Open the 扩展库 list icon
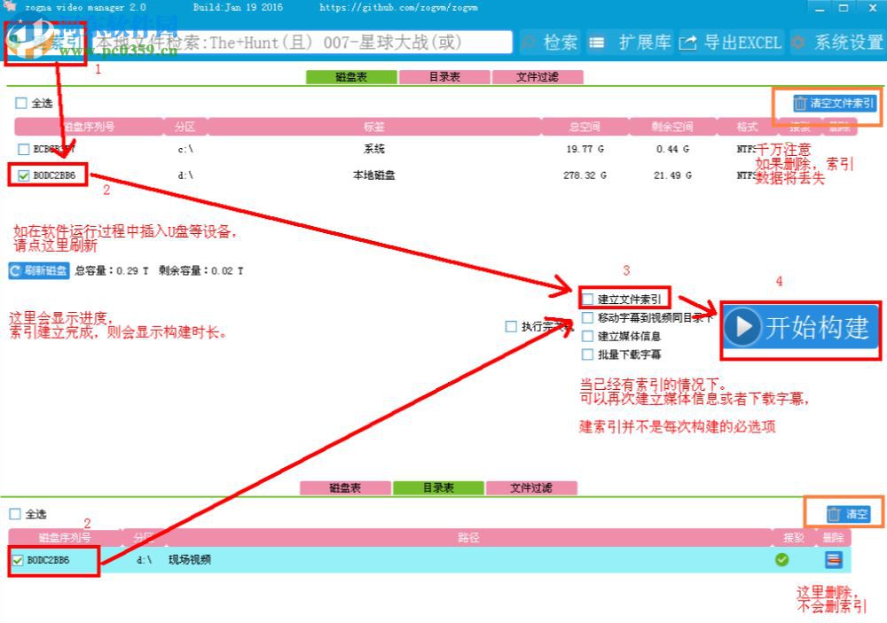The height and width of the screenshot is (623, 887). coord(598,42)
